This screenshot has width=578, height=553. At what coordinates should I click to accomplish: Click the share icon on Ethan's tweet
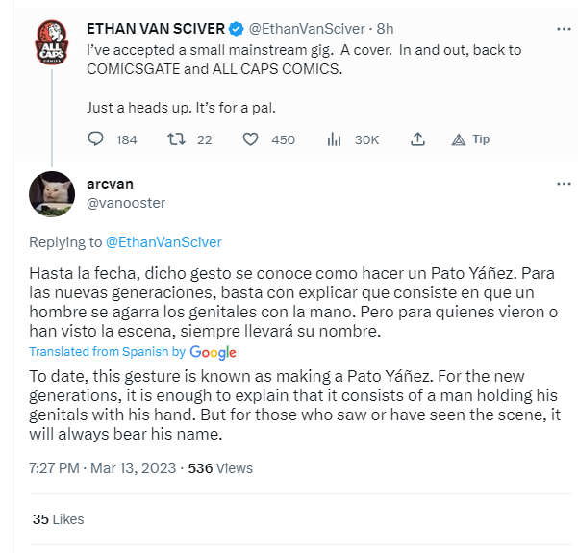click(x=417, y=139)
